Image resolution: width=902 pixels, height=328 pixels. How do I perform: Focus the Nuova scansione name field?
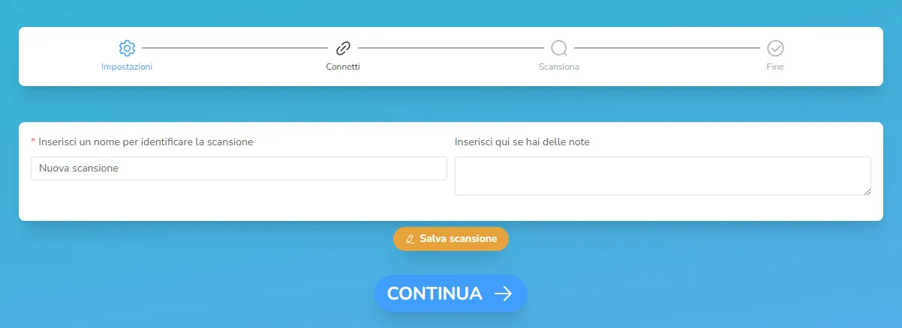click(239, 168)
